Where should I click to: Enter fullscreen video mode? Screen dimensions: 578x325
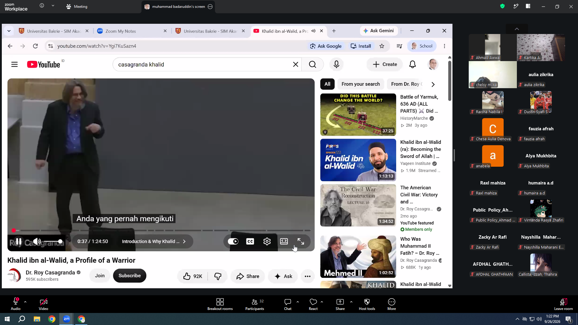[301, 241]
